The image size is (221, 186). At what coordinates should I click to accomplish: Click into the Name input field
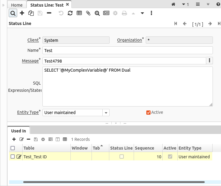(x=128, y=51)
